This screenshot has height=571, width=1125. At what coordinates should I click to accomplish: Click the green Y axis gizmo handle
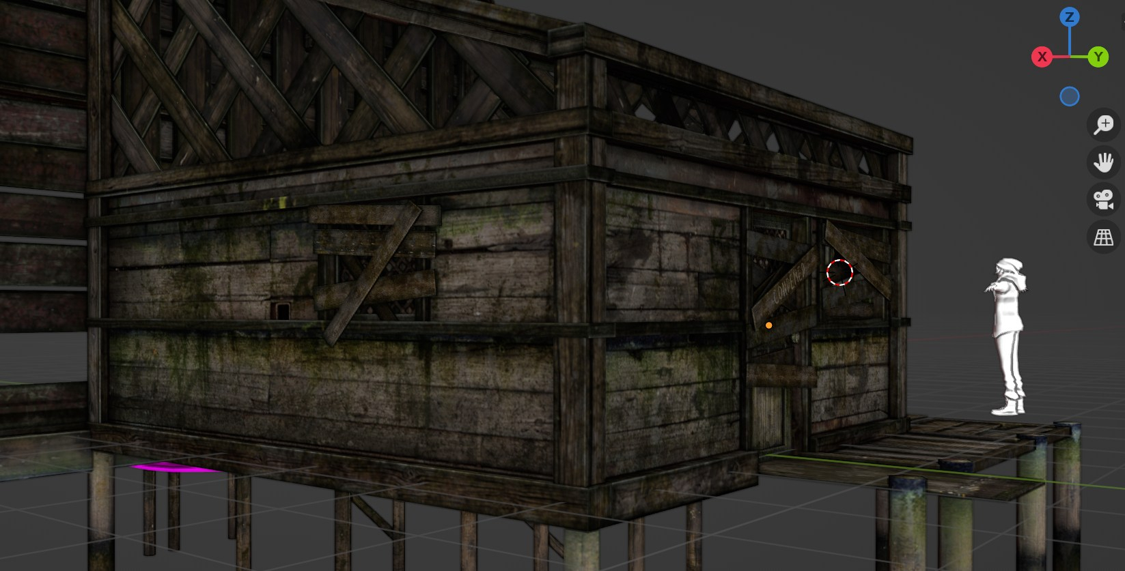[x=1098, y=57]
